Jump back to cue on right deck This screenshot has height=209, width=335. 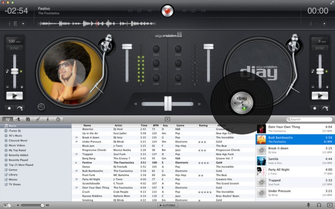pos(325,108)
